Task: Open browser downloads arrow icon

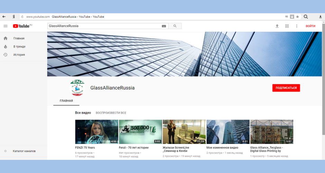Action: (x=320, y=17)
